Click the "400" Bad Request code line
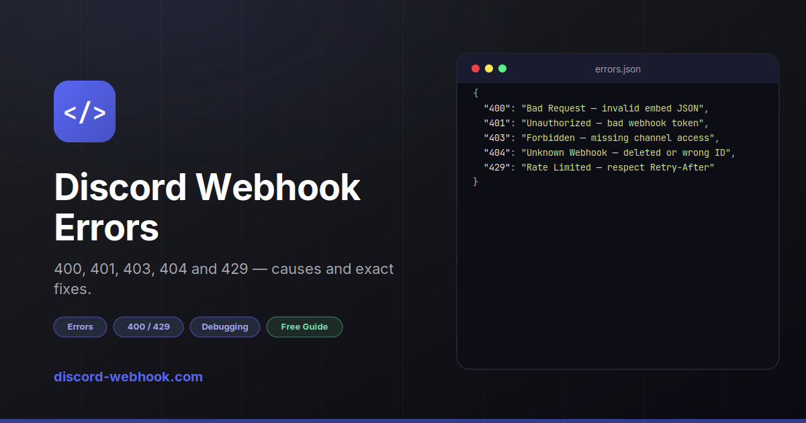Screen dimensions: 806x423 point(596,108)
